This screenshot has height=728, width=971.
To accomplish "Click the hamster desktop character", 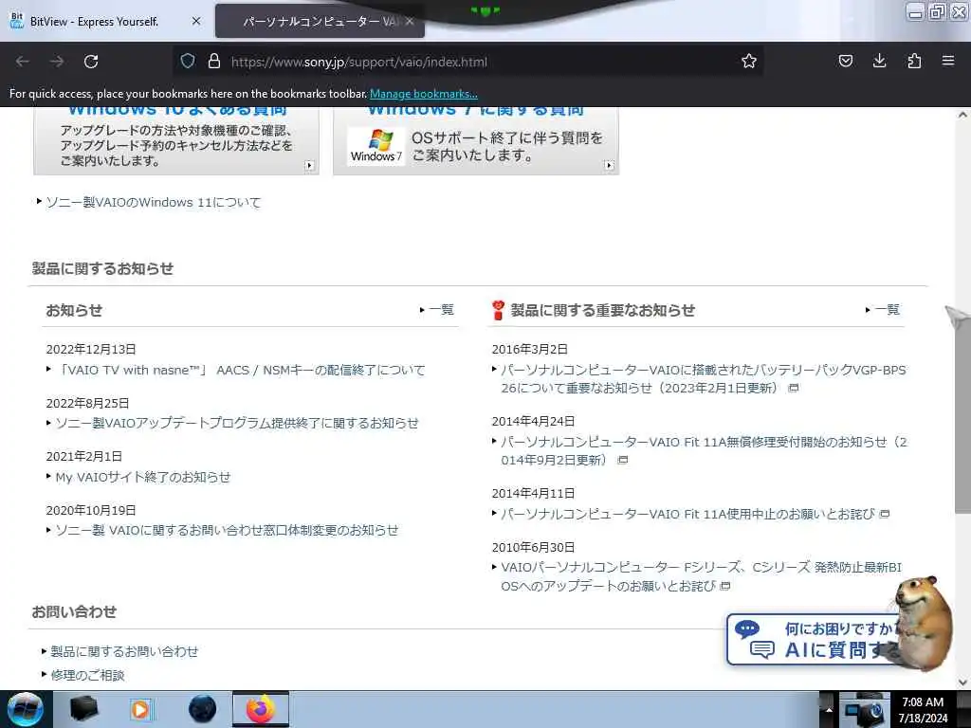I will tap(924, 622).
